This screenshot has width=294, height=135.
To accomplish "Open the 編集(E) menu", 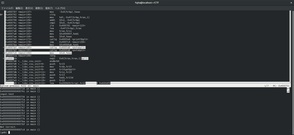I will [x=19, y=8].
